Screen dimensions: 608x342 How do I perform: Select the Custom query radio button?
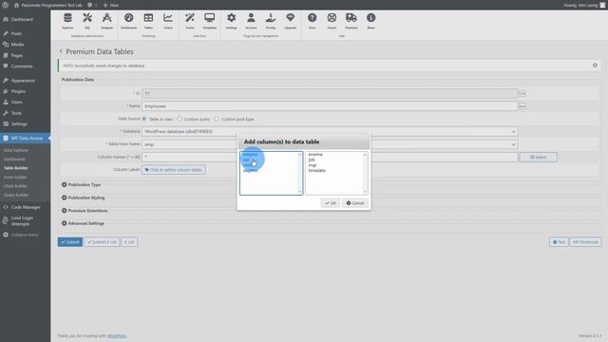(180, 119)
